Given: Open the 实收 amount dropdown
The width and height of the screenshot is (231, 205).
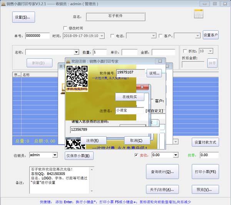Looking at the screenshot, I should (176, 155).
